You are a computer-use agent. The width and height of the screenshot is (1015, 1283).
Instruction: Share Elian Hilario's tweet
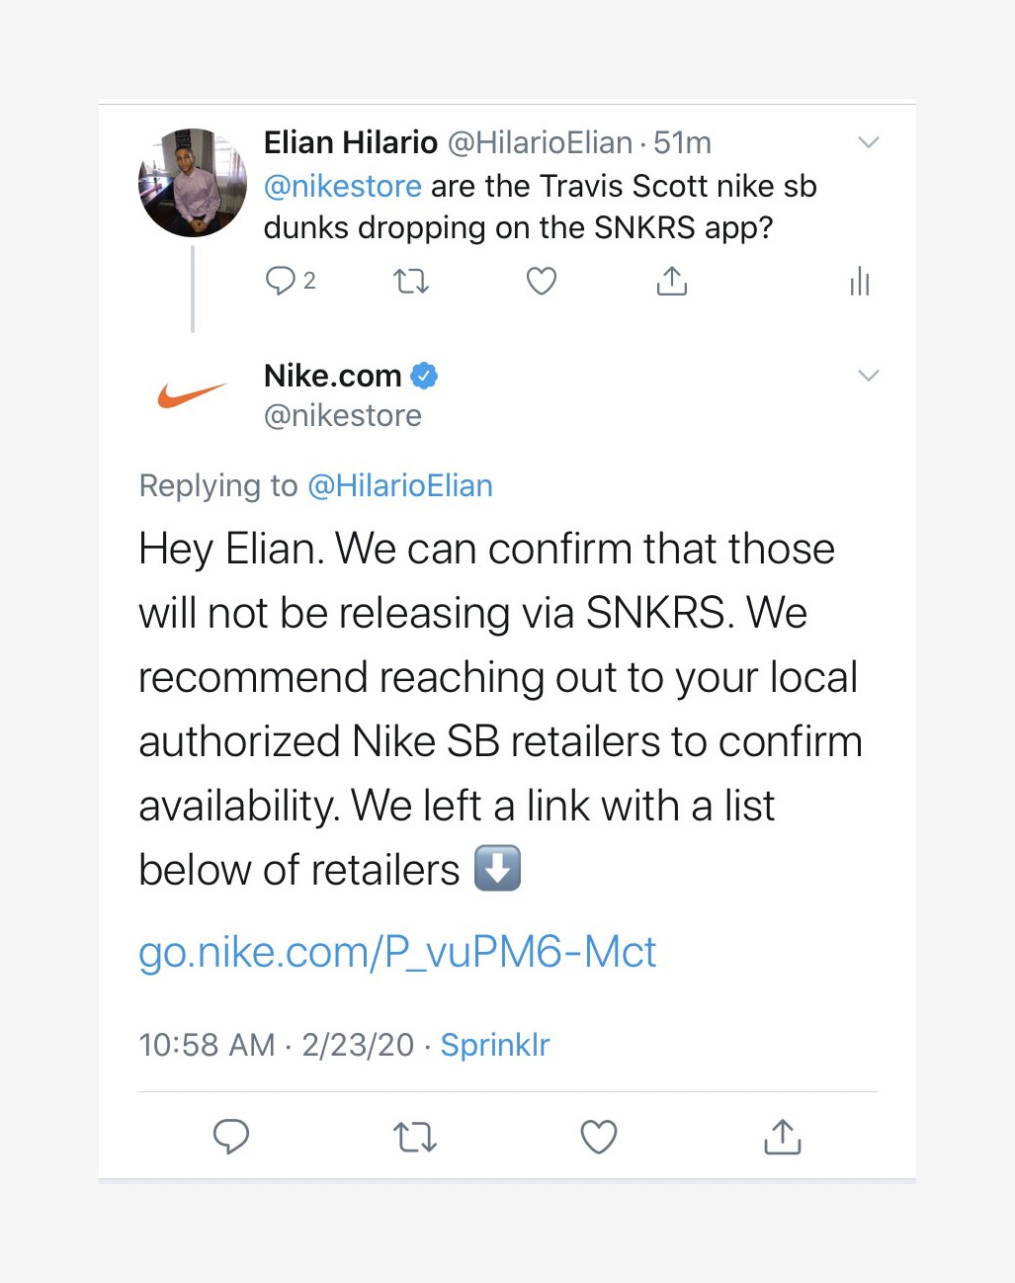(x=672, y=282)
